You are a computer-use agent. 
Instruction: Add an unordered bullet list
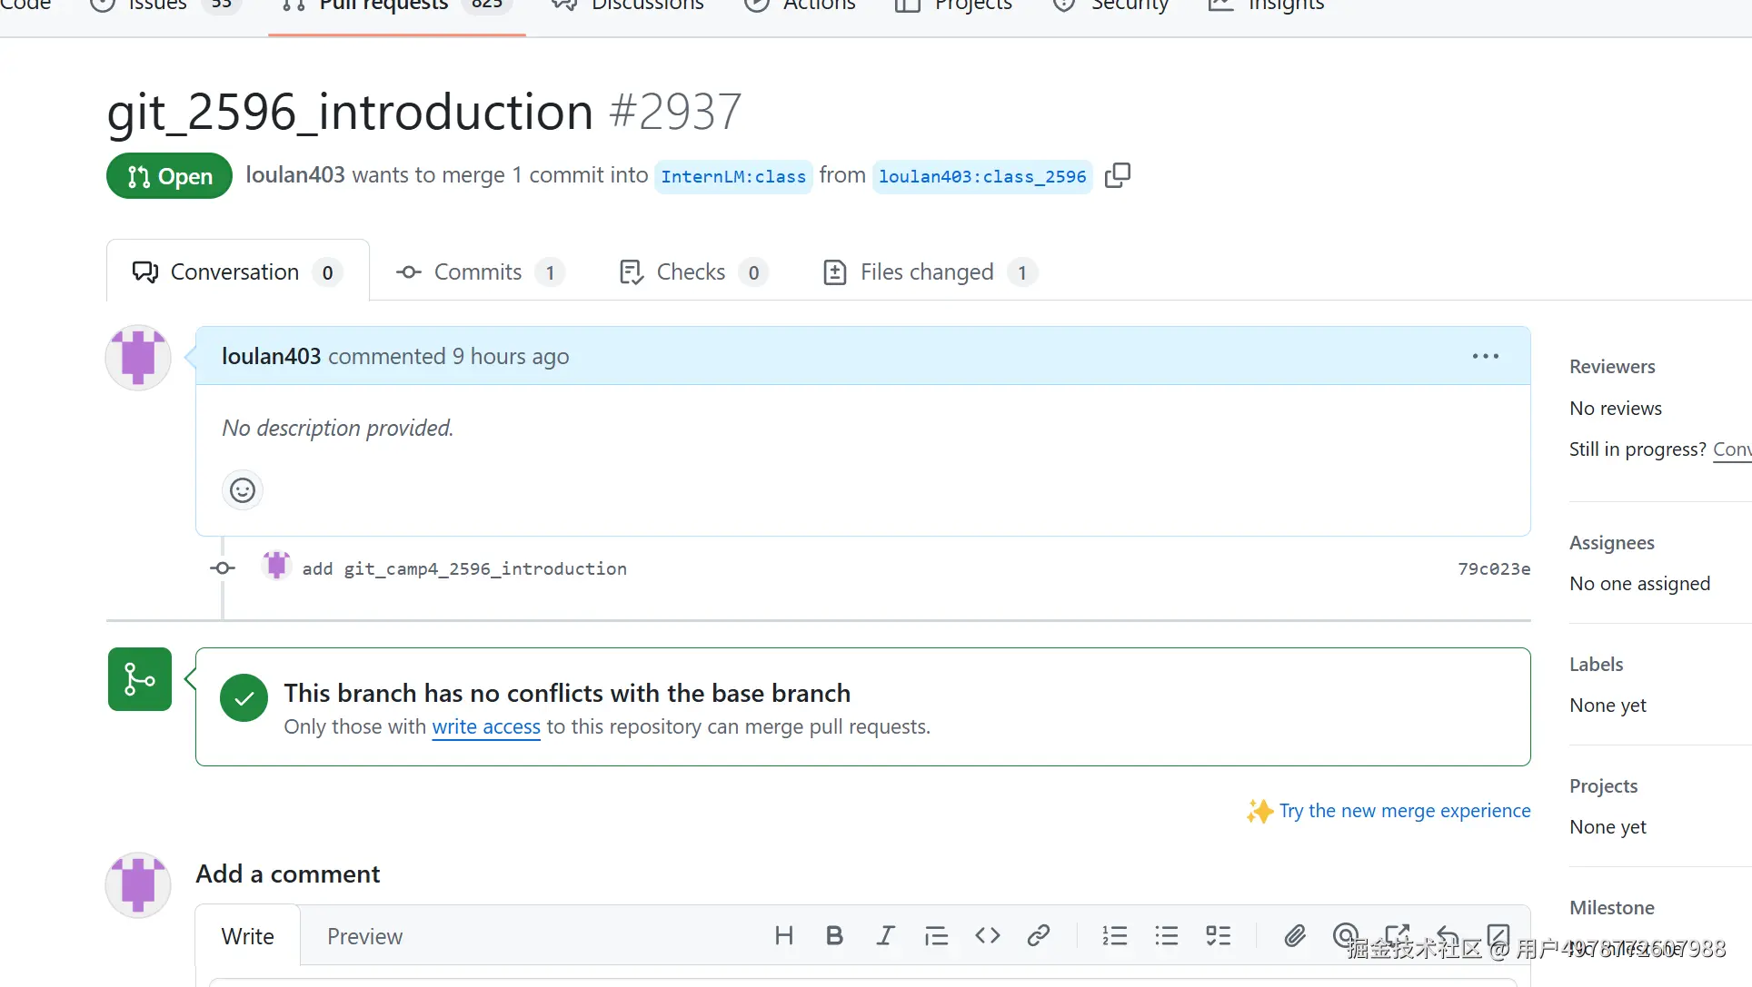pos(1166,935)
